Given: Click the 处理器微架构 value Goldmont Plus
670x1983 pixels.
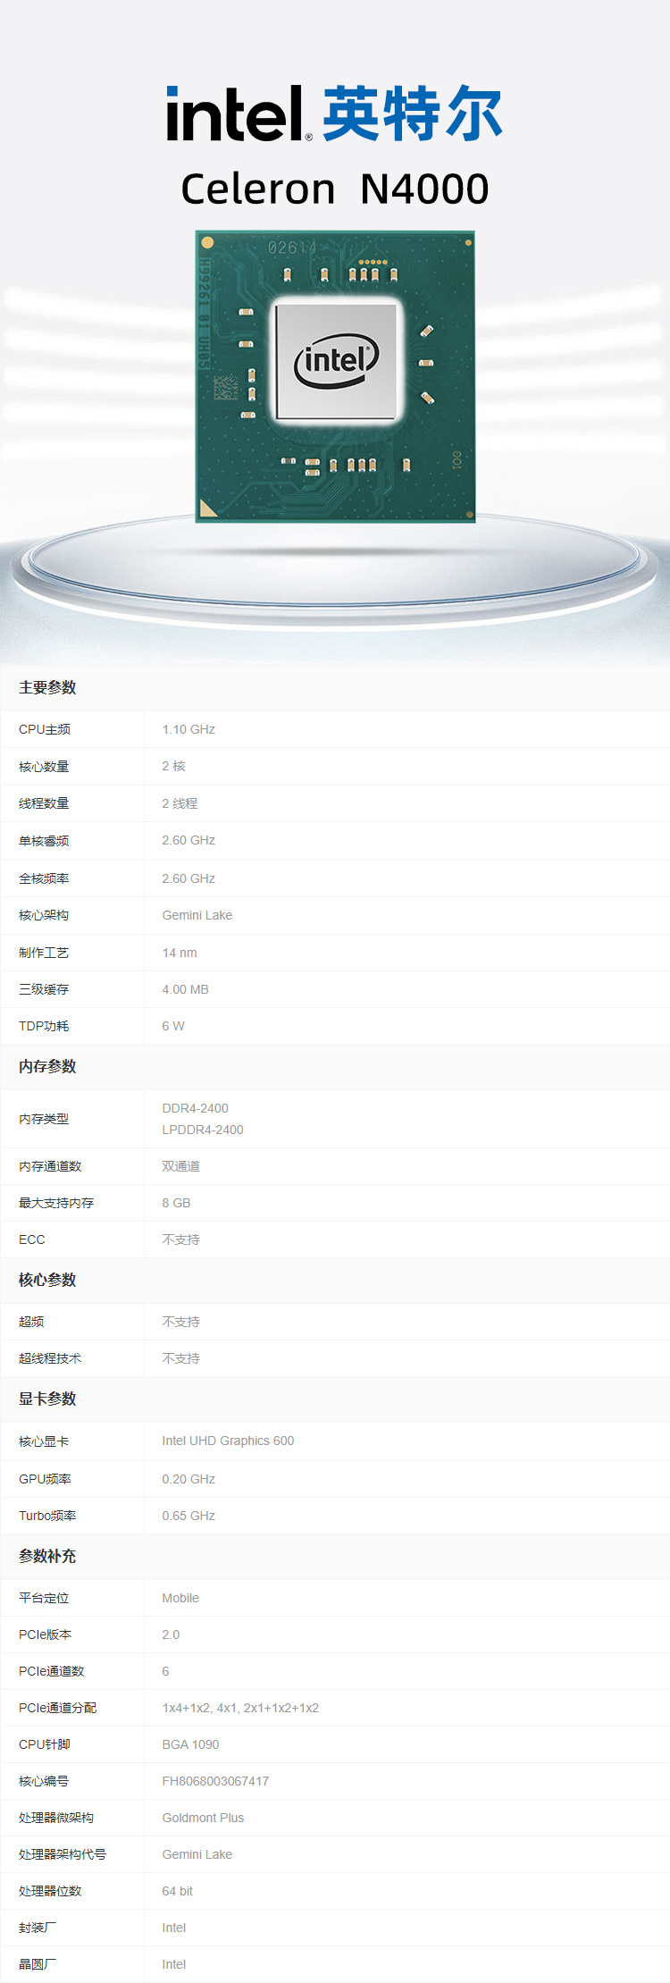Looking at the screenshot, I should [x=203, y=1818].
